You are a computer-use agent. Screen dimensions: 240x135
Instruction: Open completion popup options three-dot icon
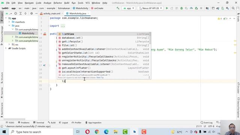pyautogui.click(x=149, y=78)
